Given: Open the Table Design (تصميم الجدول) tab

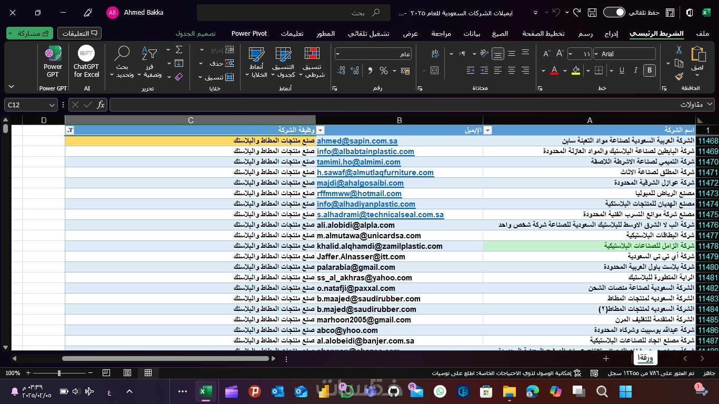Looking at the screenshot, I should tap(196, 34).
